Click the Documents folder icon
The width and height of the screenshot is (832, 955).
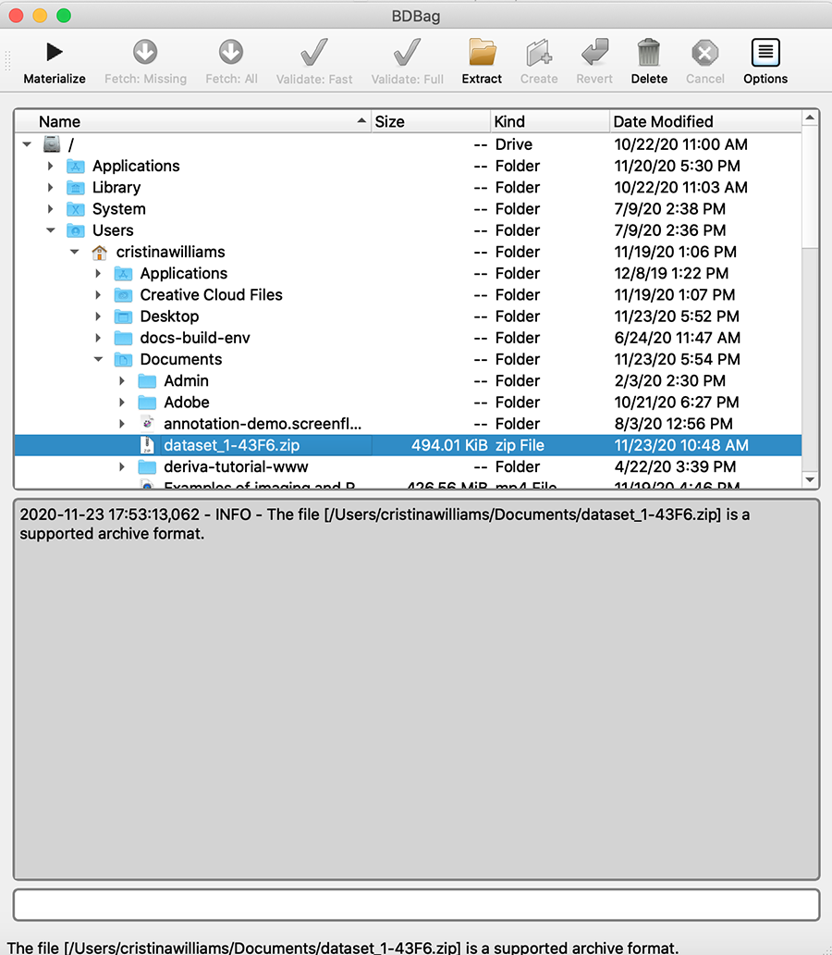point(124,360)
